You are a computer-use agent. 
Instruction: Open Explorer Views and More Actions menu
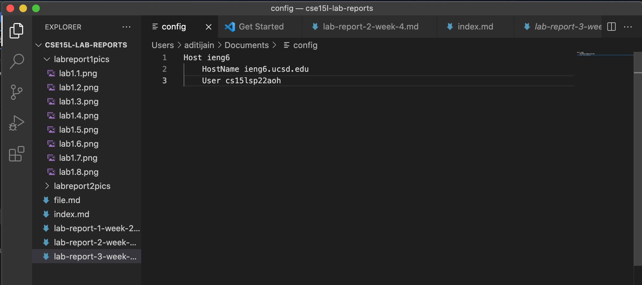tap(126, 27)
